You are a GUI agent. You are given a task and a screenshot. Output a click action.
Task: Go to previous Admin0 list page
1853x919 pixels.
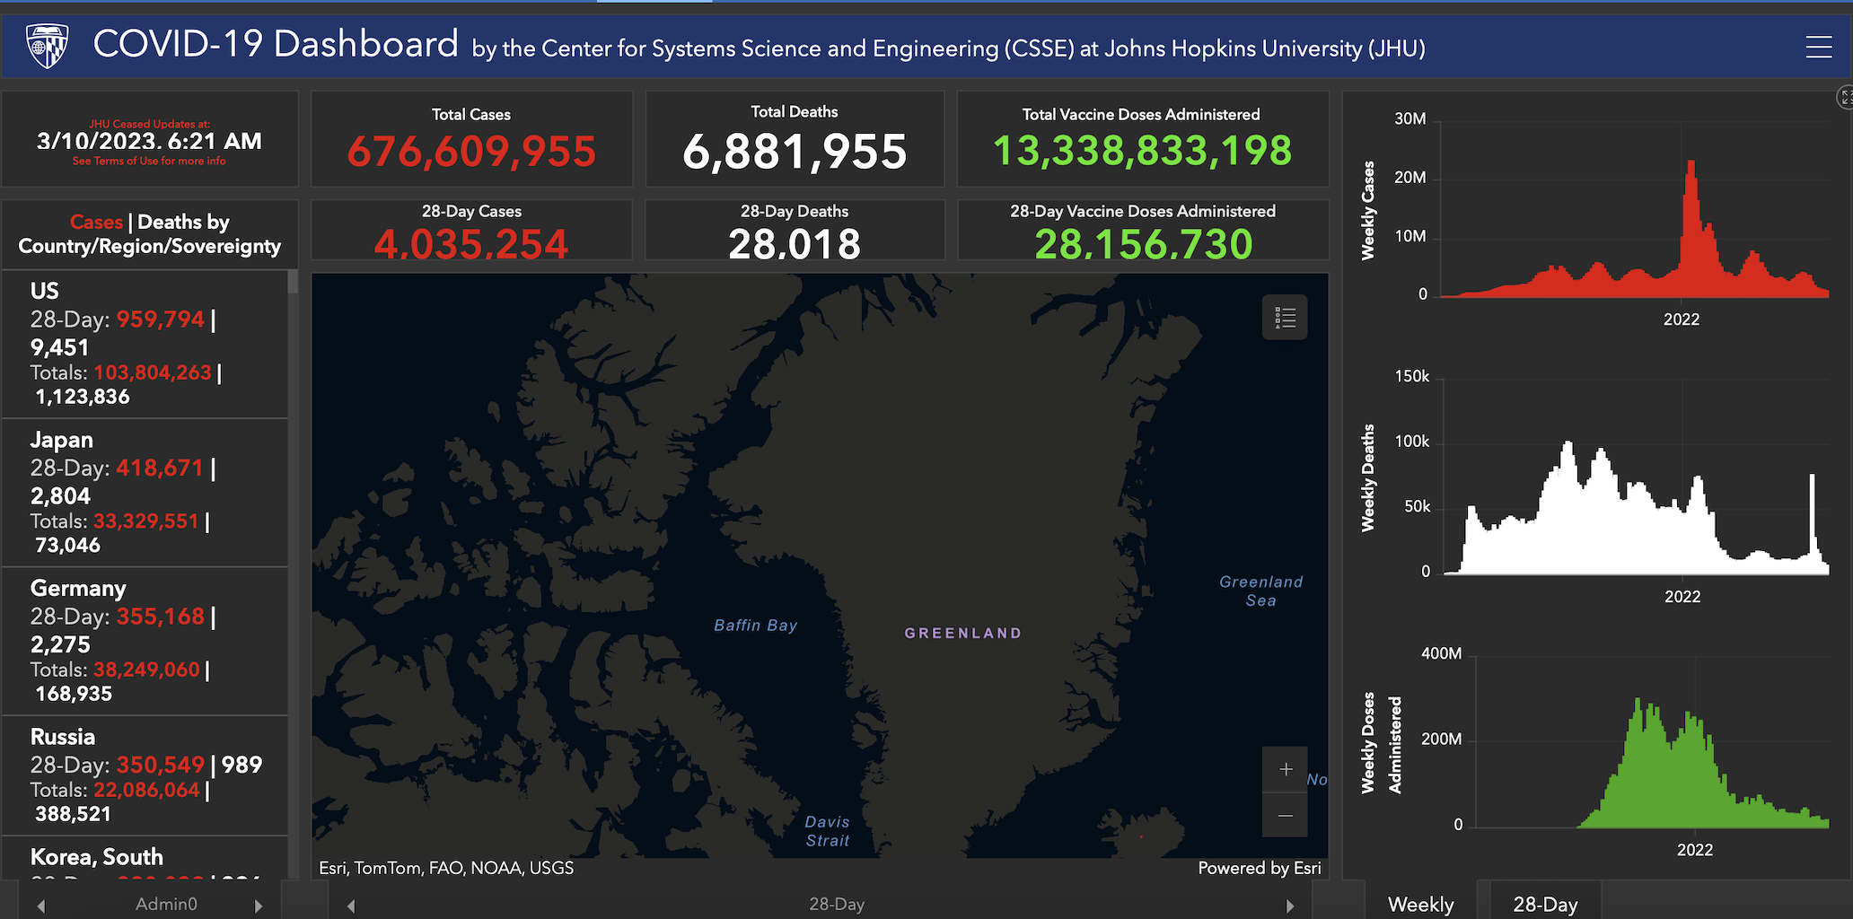pyautogui.click(x=40, y=906)
